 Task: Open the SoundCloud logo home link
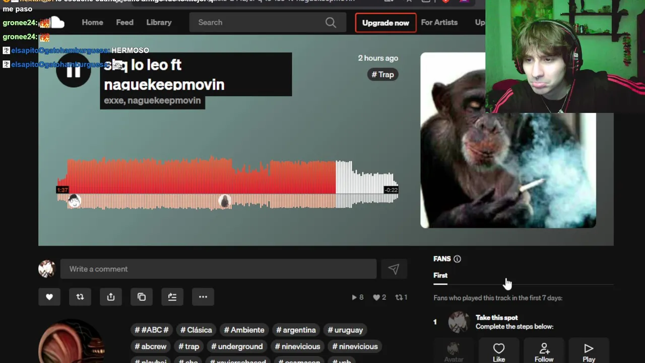(54, 22)
